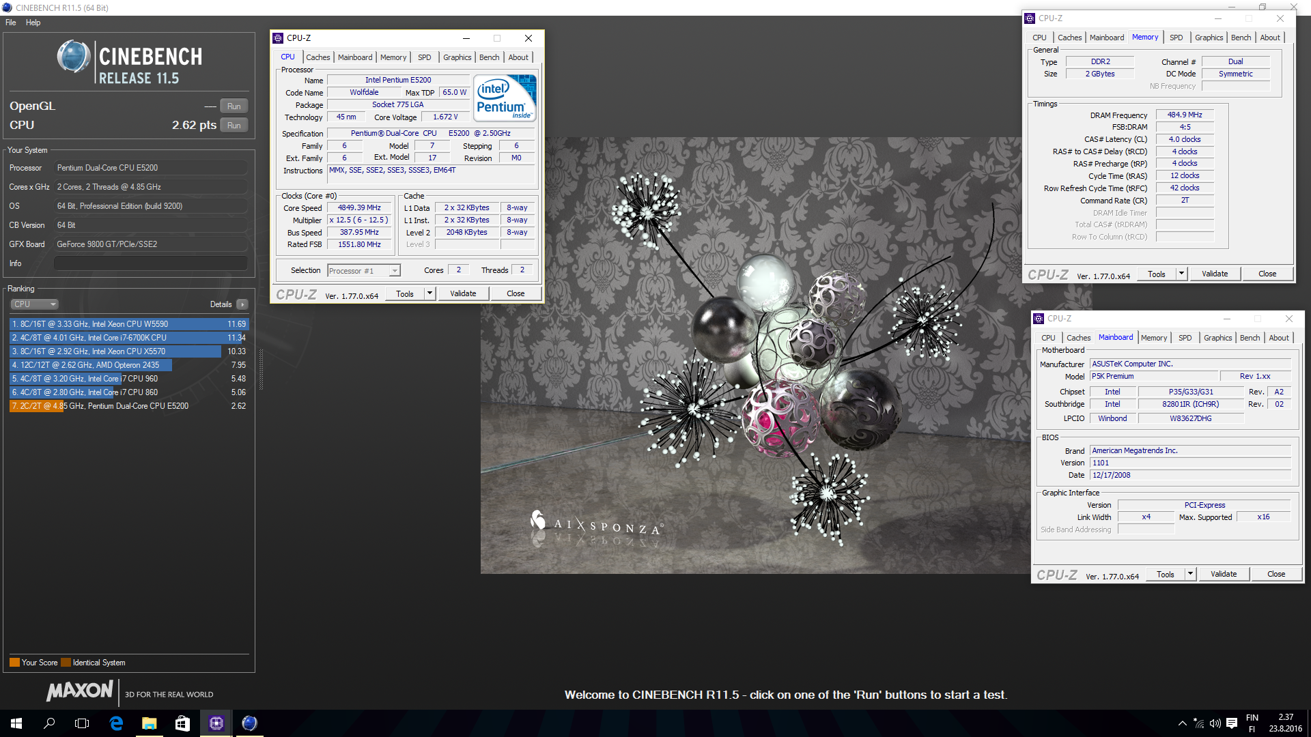This screenshot has width=1311, height=737.
Task: Select Xeon X5570 ranking row
Action: tap(129, 351)
